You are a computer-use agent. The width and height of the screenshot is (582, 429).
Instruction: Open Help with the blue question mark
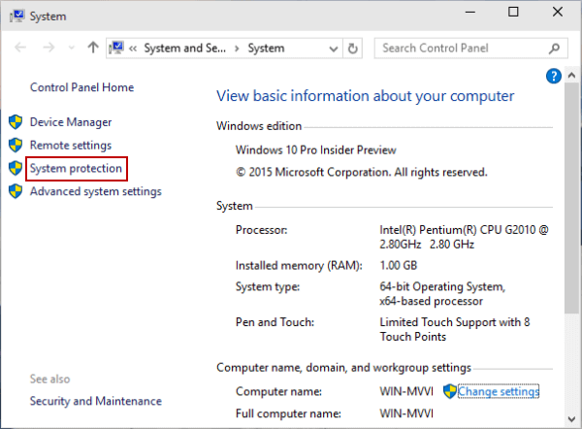point(554,76)
